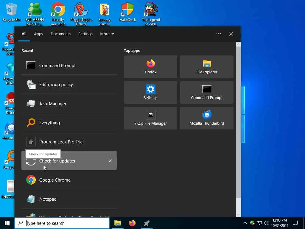Select Spoopy games desktop icon
The width and height of the screenshot is (305, 229).
coord(105,14)
